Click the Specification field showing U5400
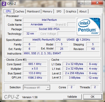105x102 pixels. 61,40
